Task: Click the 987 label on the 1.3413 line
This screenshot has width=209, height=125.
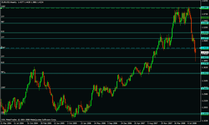Action: (x=3, y=72)
